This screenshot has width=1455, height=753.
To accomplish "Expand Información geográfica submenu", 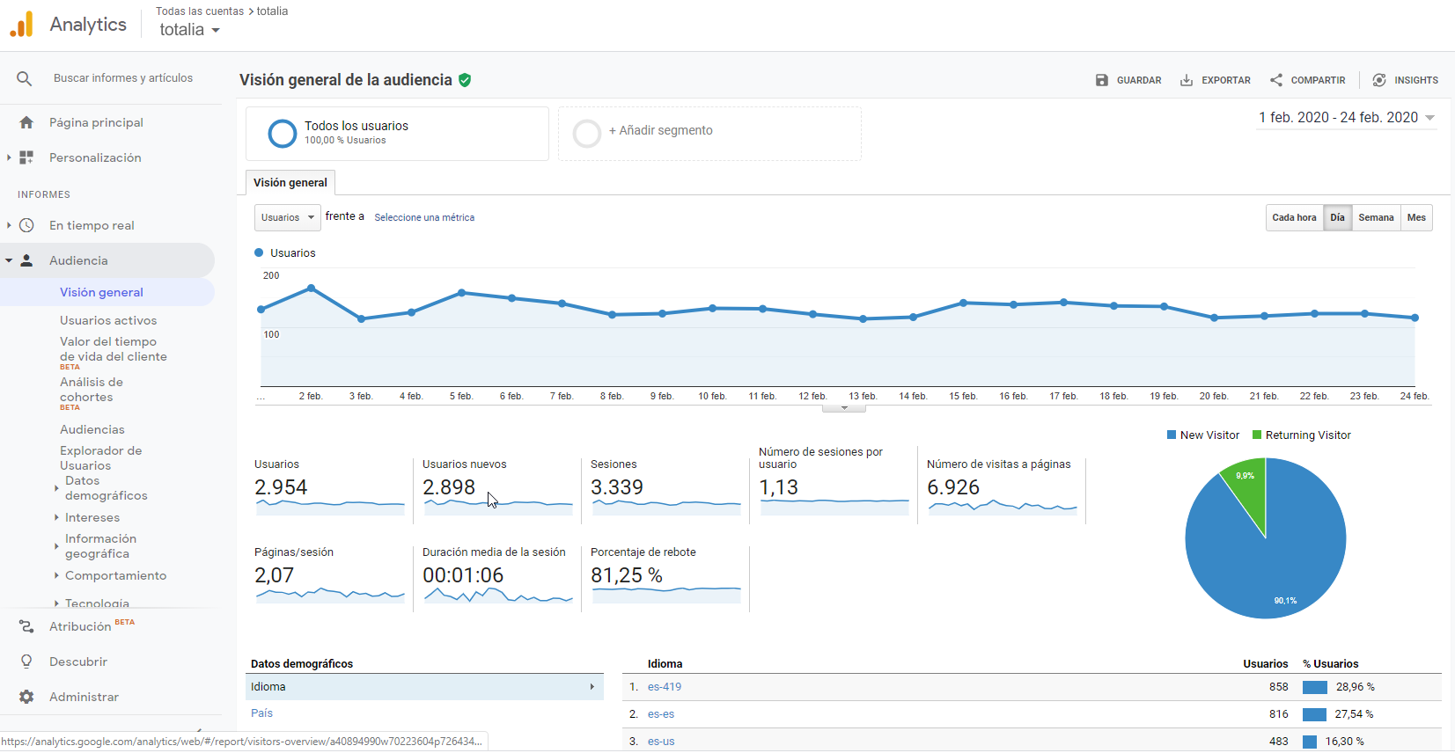I will coord(56,546).
